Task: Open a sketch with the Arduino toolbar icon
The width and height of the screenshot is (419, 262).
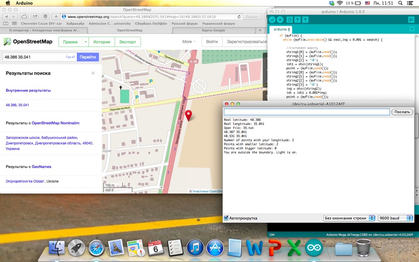Action: coord(297,20)
